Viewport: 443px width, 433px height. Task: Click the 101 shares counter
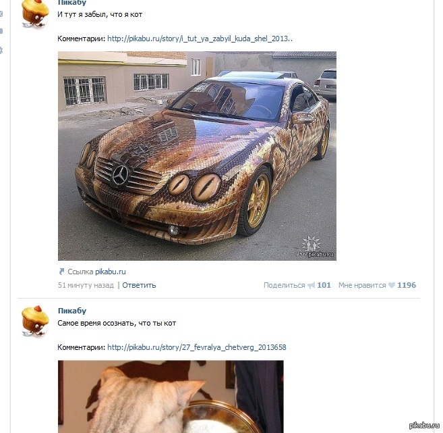pyautogui.click(x=324, y=285)
